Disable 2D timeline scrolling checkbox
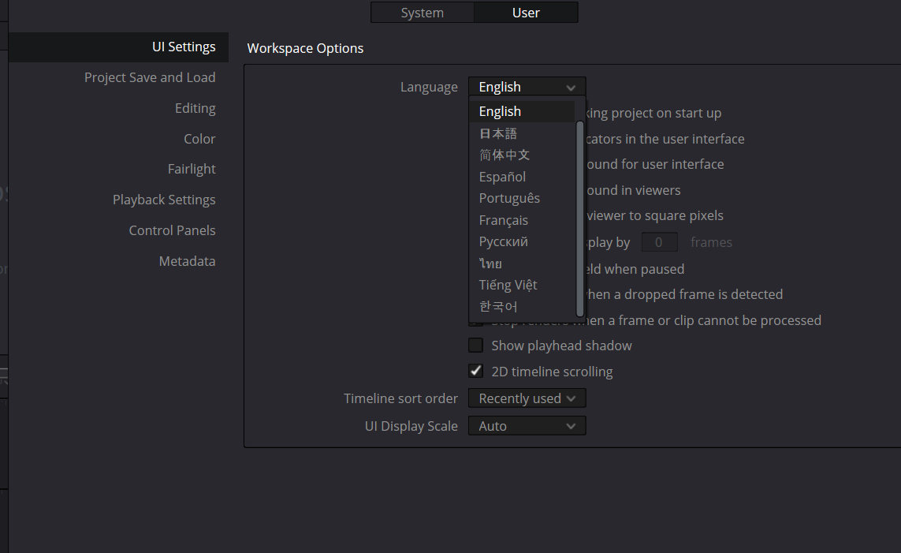 (x=476, y=371)
